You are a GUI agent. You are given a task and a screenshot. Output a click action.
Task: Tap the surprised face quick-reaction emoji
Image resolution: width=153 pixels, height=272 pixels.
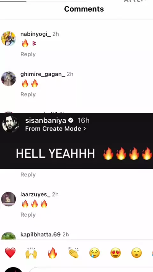136,253
